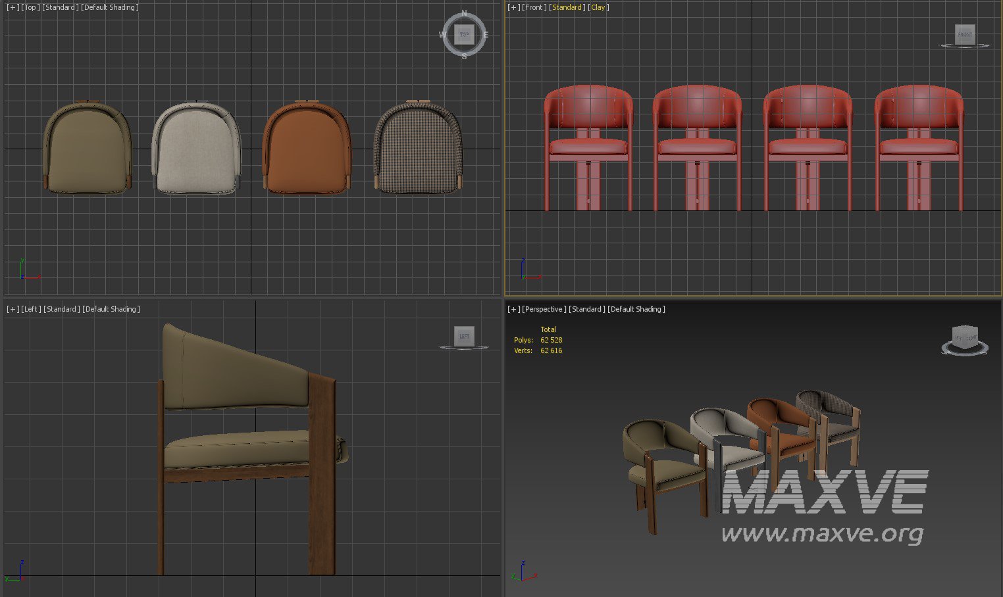1003x597 pixels.
Task: Open the [Clay] shading menu in the Front viewport
Action: [598, 7]
